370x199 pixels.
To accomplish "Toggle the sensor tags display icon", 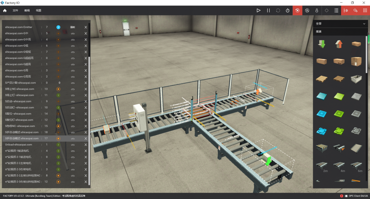I will click(x=346, y=10).
